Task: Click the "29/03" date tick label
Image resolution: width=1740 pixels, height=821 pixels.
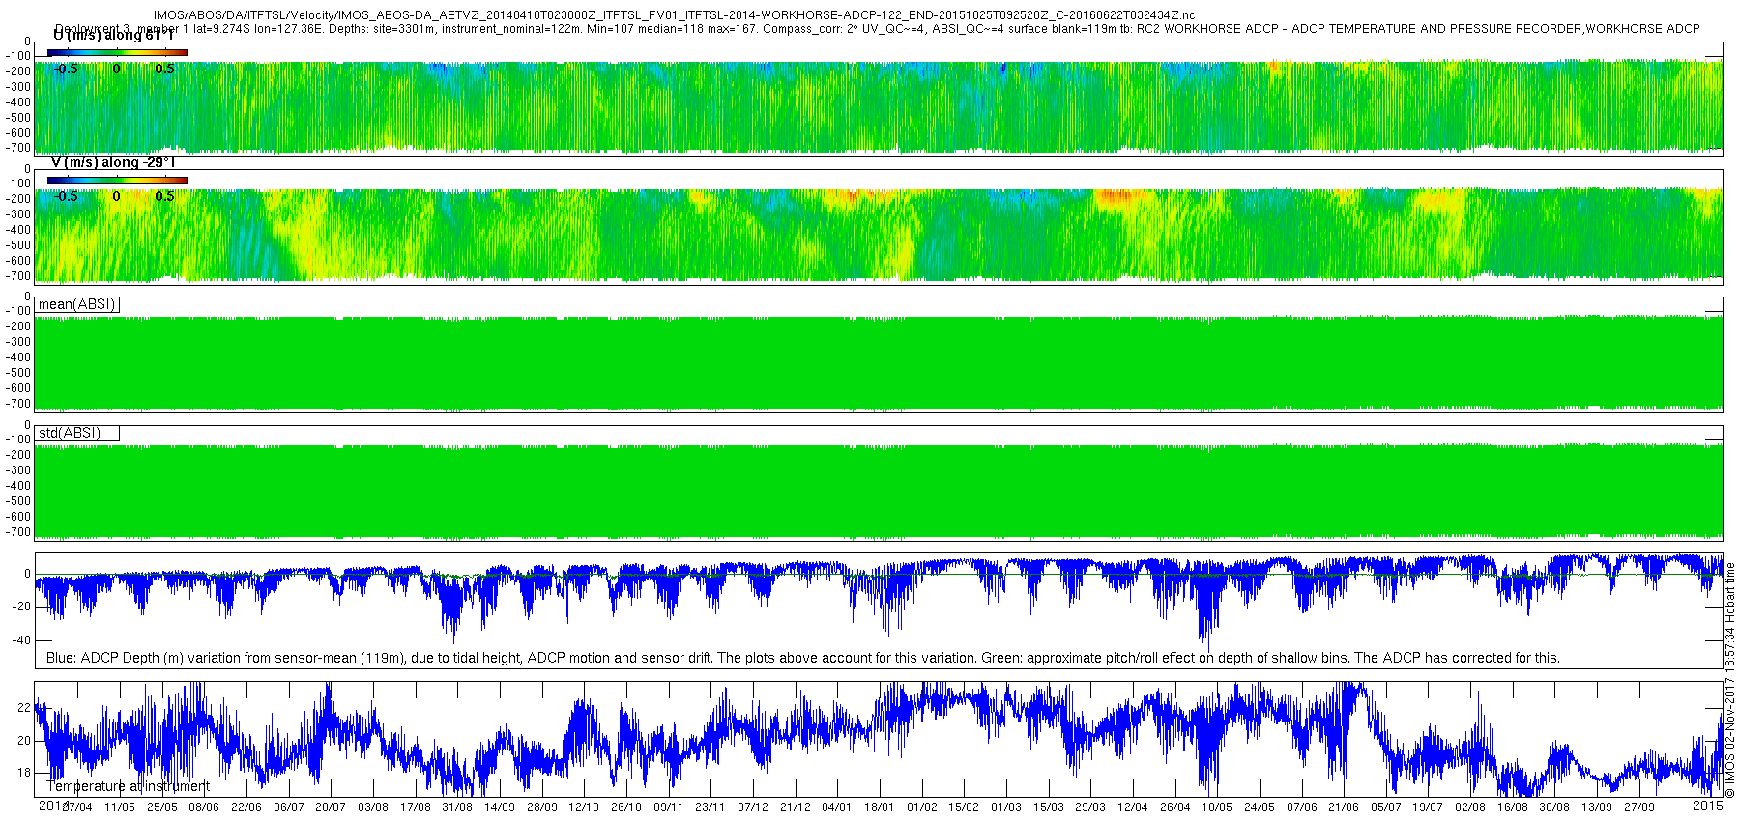Action: pos(1090,807)
